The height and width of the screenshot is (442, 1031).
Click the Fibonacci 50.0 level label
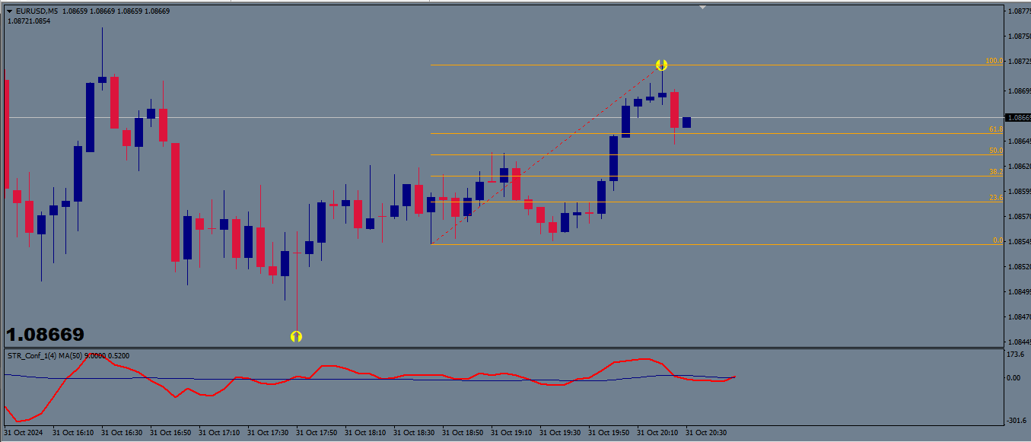coord(995,151)
